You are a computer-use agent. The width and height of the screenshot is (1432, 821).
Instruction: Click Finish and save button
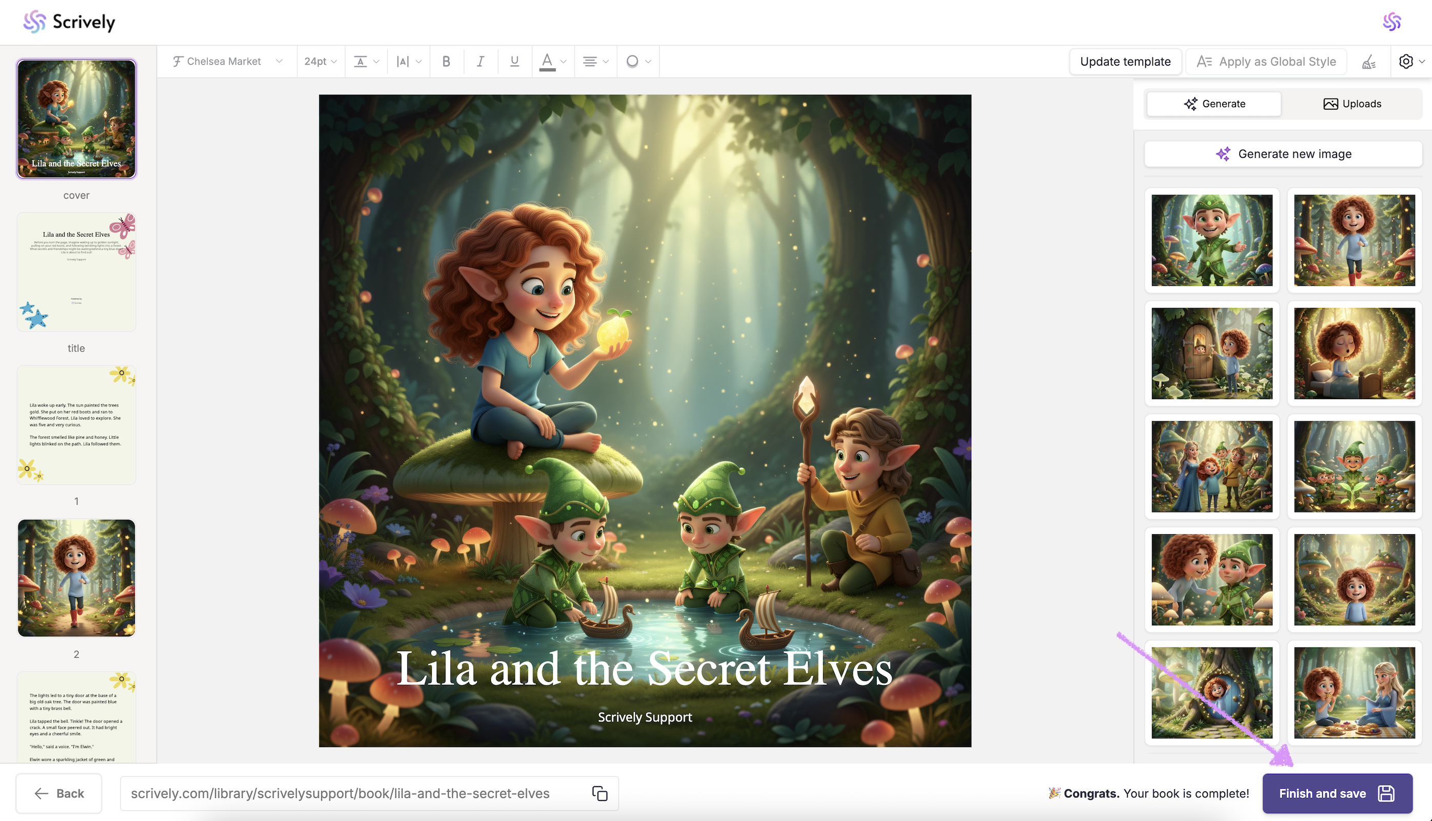(x=1337, y=793)
